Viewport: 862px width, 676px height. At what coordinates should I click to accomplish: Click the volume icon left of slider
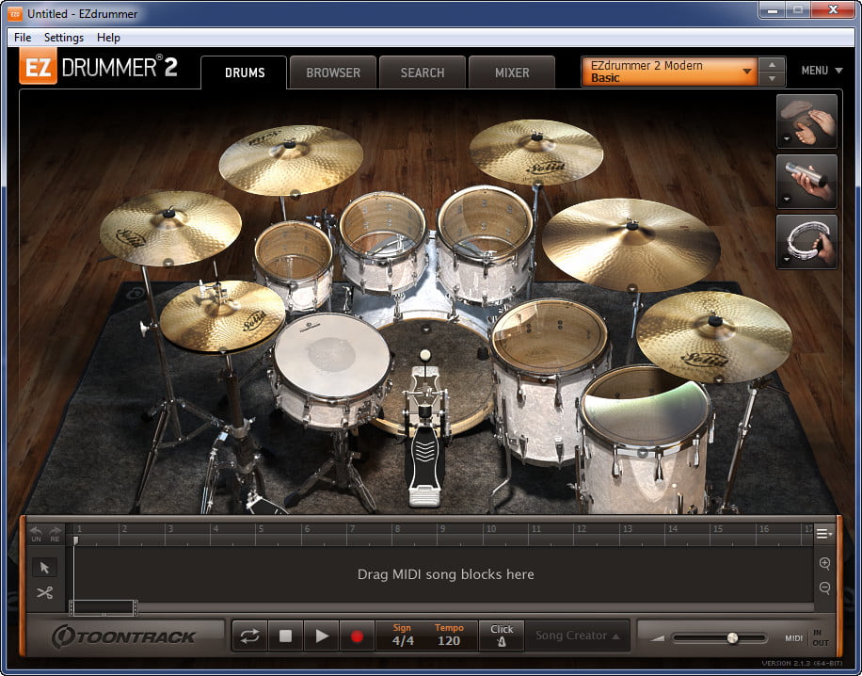(x=658, y=638)
